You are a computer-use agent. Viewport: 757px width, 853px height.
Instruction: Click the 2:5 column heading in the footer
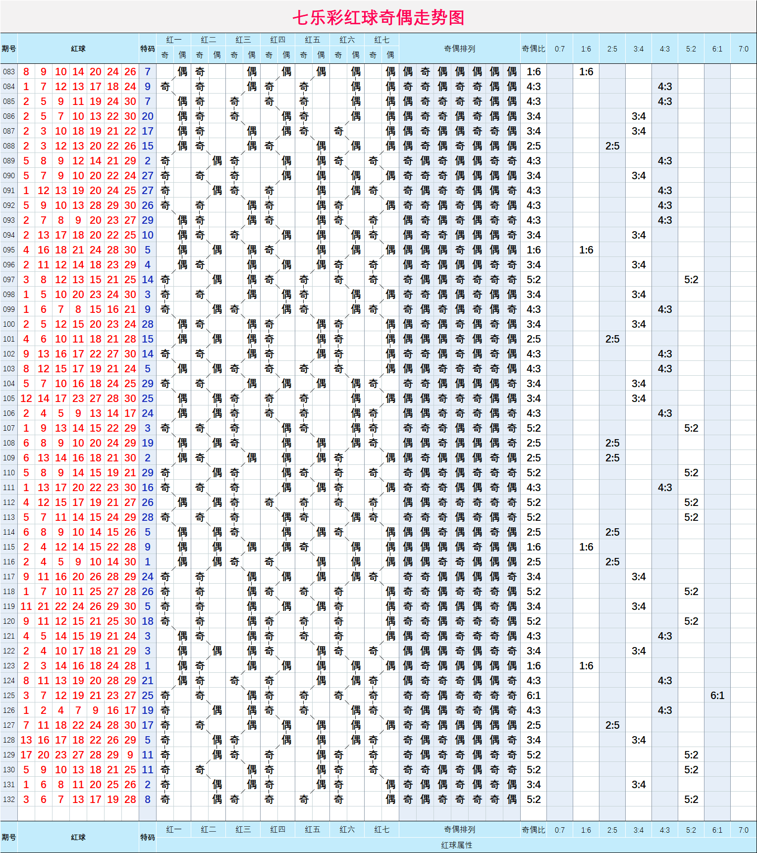tap(612, 830)
